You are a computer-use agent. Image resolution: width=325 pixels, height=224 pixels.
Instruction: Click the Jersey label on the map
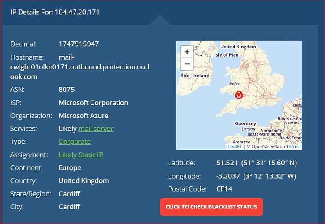[x=249, y=129]
